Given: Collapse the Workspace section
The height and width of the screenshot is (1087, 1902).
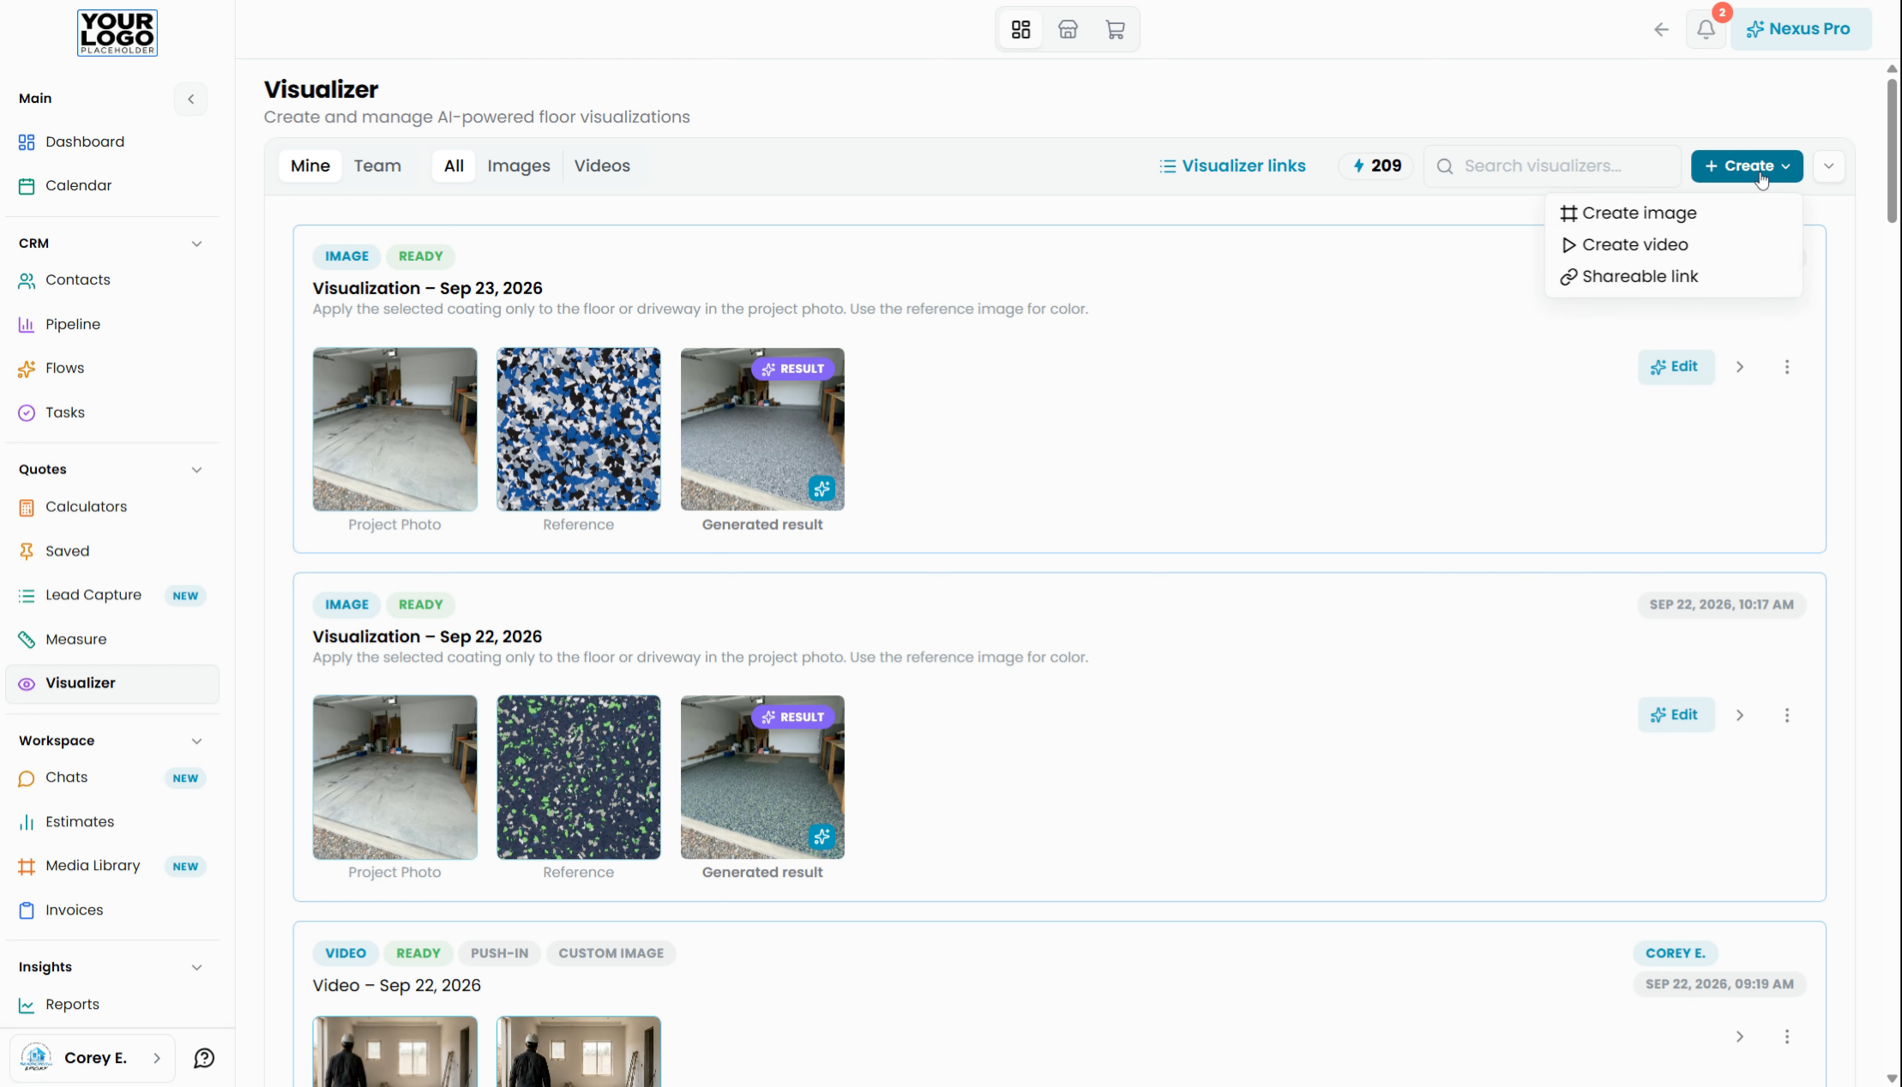Looking at the screenshot, I should coord(196,741).
